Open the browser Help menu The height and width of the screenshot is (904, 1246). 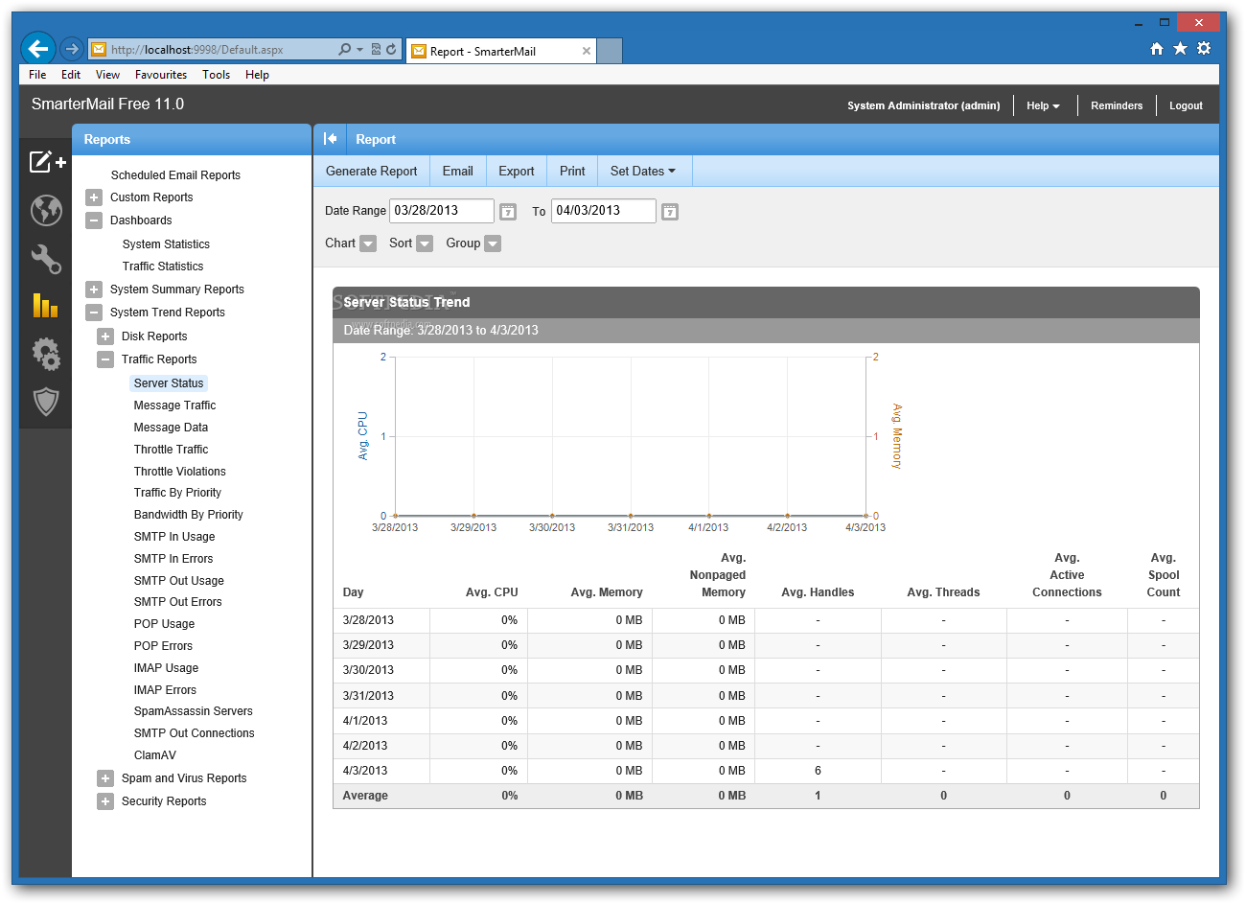[x=257, y=75]
